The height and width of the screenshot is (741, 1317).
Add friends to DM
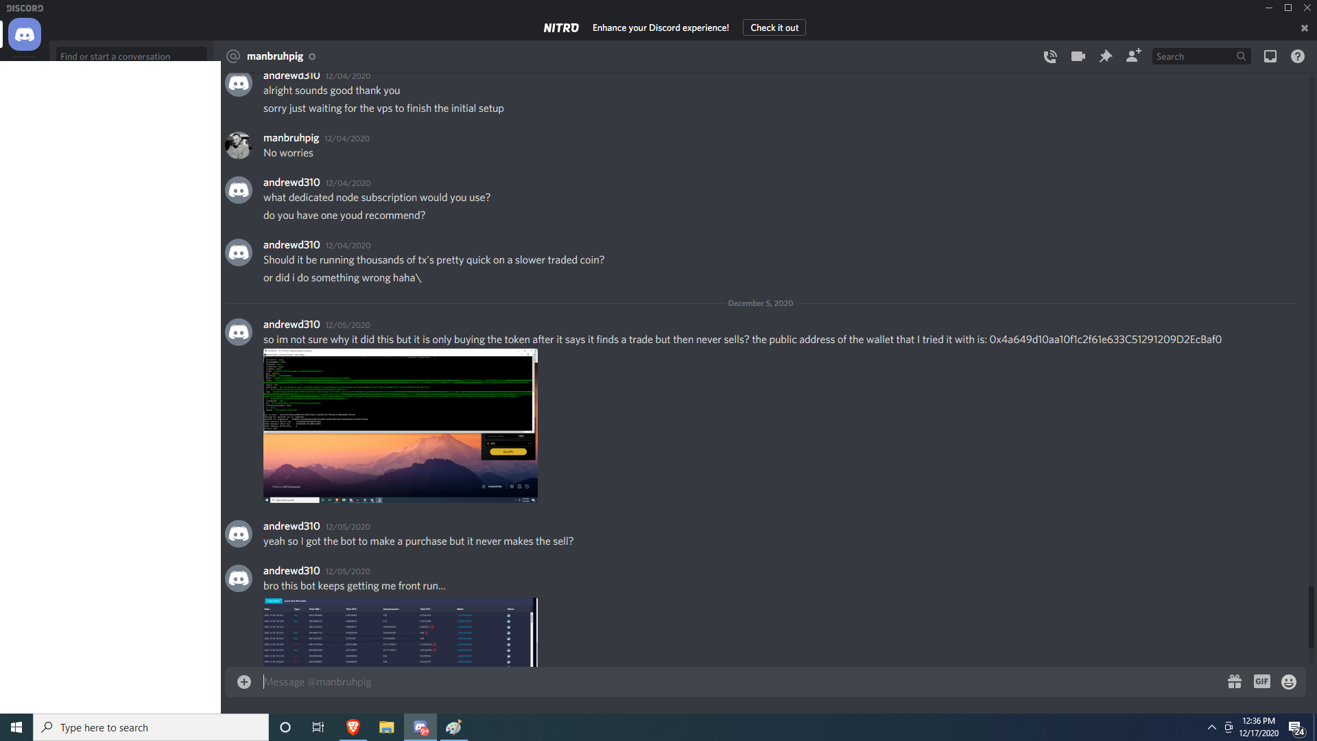(1133, 56)
